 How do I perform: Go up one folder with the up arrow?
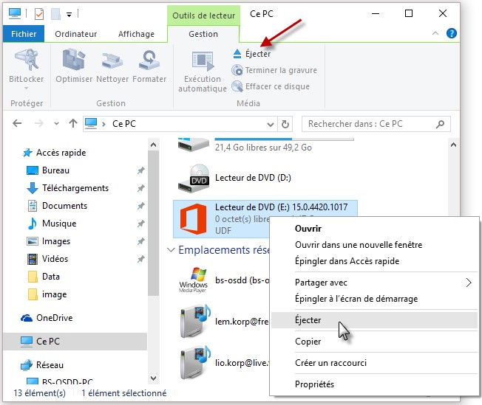72,124
